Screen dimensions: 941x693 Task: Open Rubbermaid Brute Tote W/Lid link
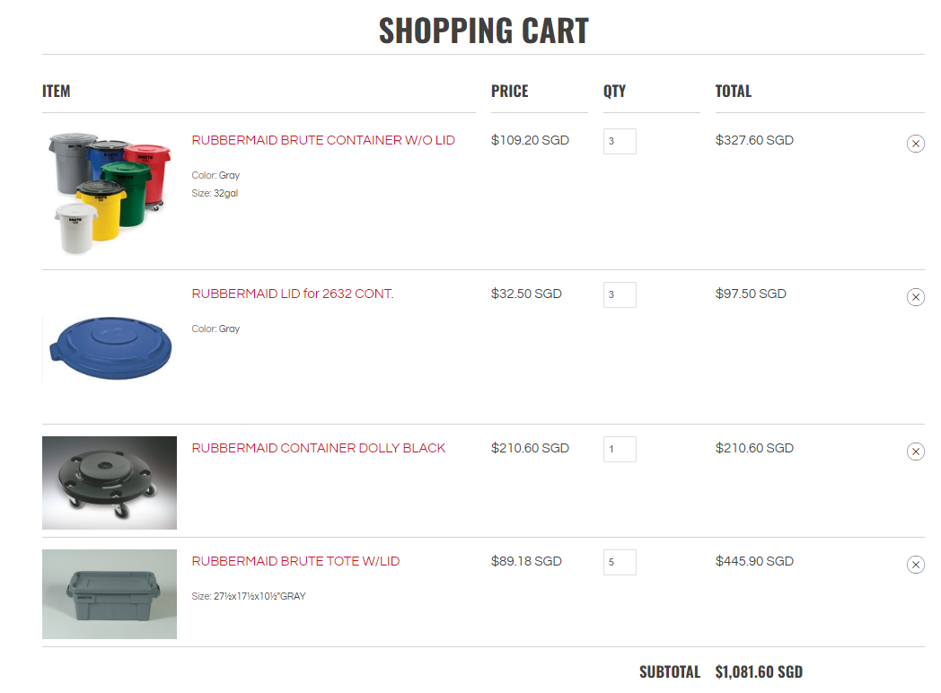295,561
